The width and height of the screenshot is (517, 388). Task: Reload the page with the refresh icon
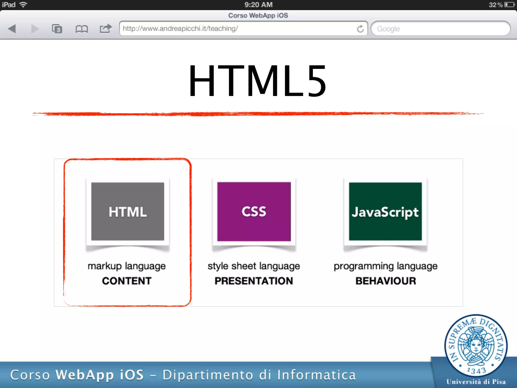tap(360, 29)
